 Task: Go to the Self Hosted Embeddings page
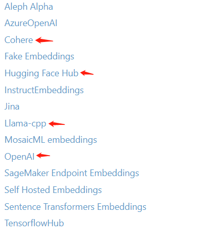pos(53,190)
